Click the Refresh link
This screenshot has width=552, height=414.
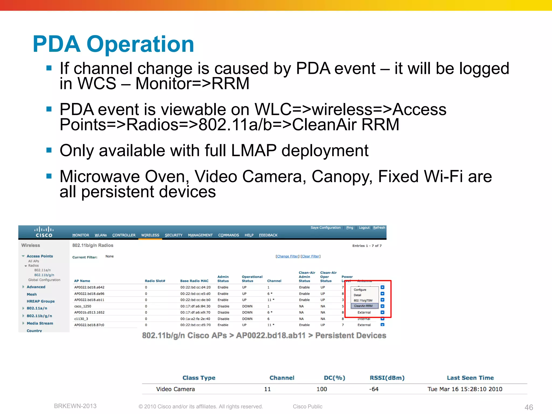[x=379, y=227]
